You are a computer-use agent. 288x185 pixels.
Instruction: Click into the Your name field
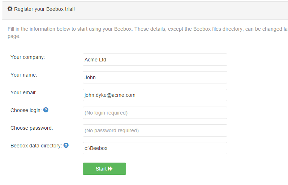[155, 77]
